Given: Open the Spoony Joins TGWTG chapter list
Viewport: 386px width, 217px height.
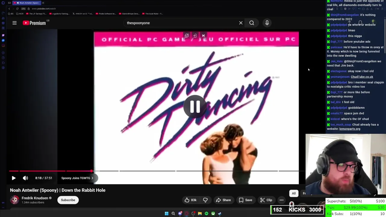Looking at the screenshot, I should click(77, 178).
